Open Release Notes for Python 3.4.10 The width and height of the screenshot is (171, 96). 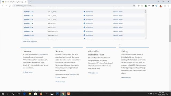(x=118, y=35)
